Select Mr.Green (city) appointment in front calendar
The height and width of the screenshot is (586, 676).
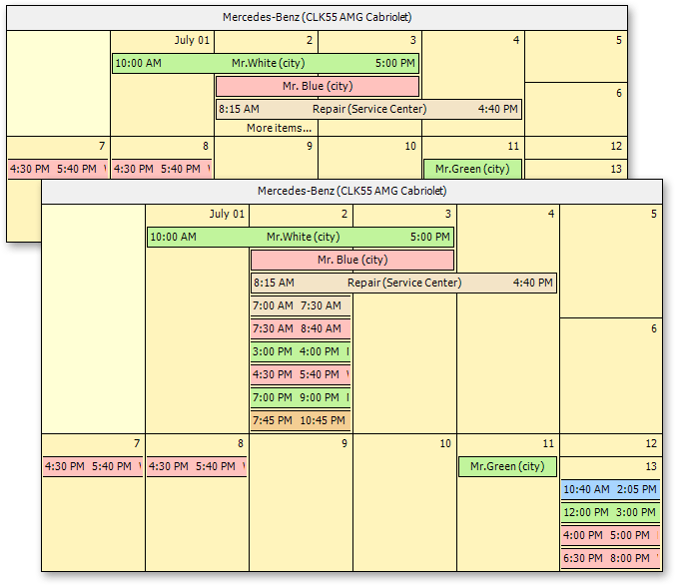click(x=507, y=466)
